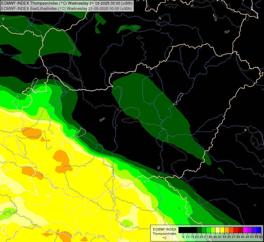This screenshot has height=242, width=264.
Task: Click the BestLiftedIndex title line at top
Action: click(x=66, y=9)
